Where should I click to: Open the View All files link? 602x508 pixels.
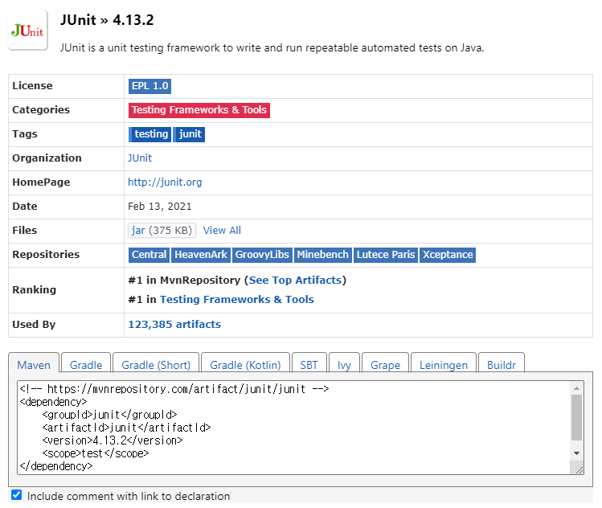222,231
